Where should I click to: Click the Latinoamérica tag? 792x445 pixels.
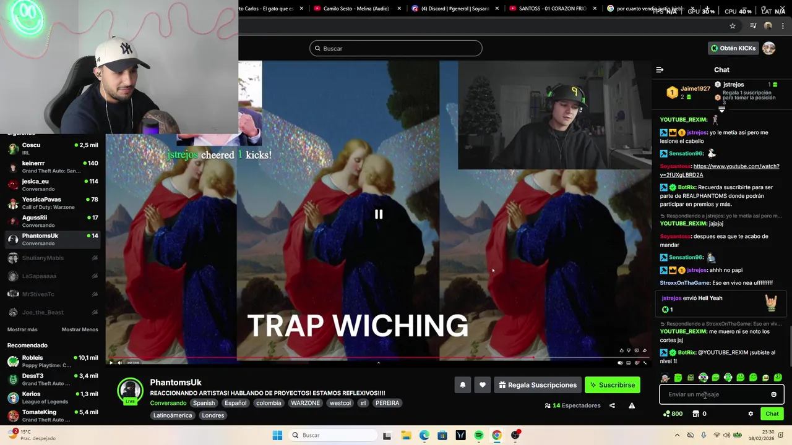pyautogui.click(x=173, y=415)
